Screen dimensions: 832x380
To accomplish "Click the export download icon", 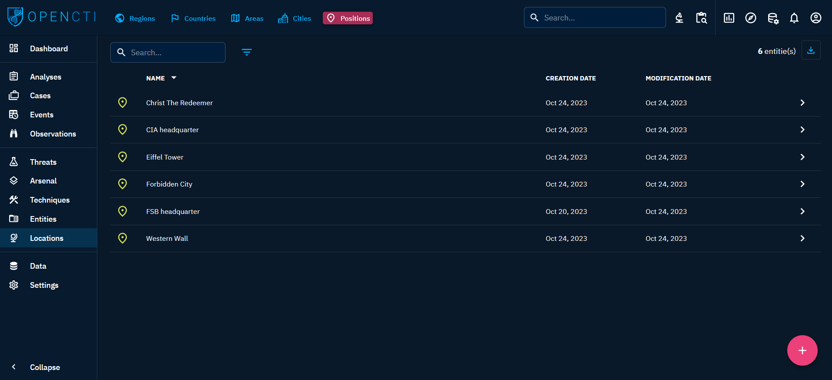I will tap(811, 50).
